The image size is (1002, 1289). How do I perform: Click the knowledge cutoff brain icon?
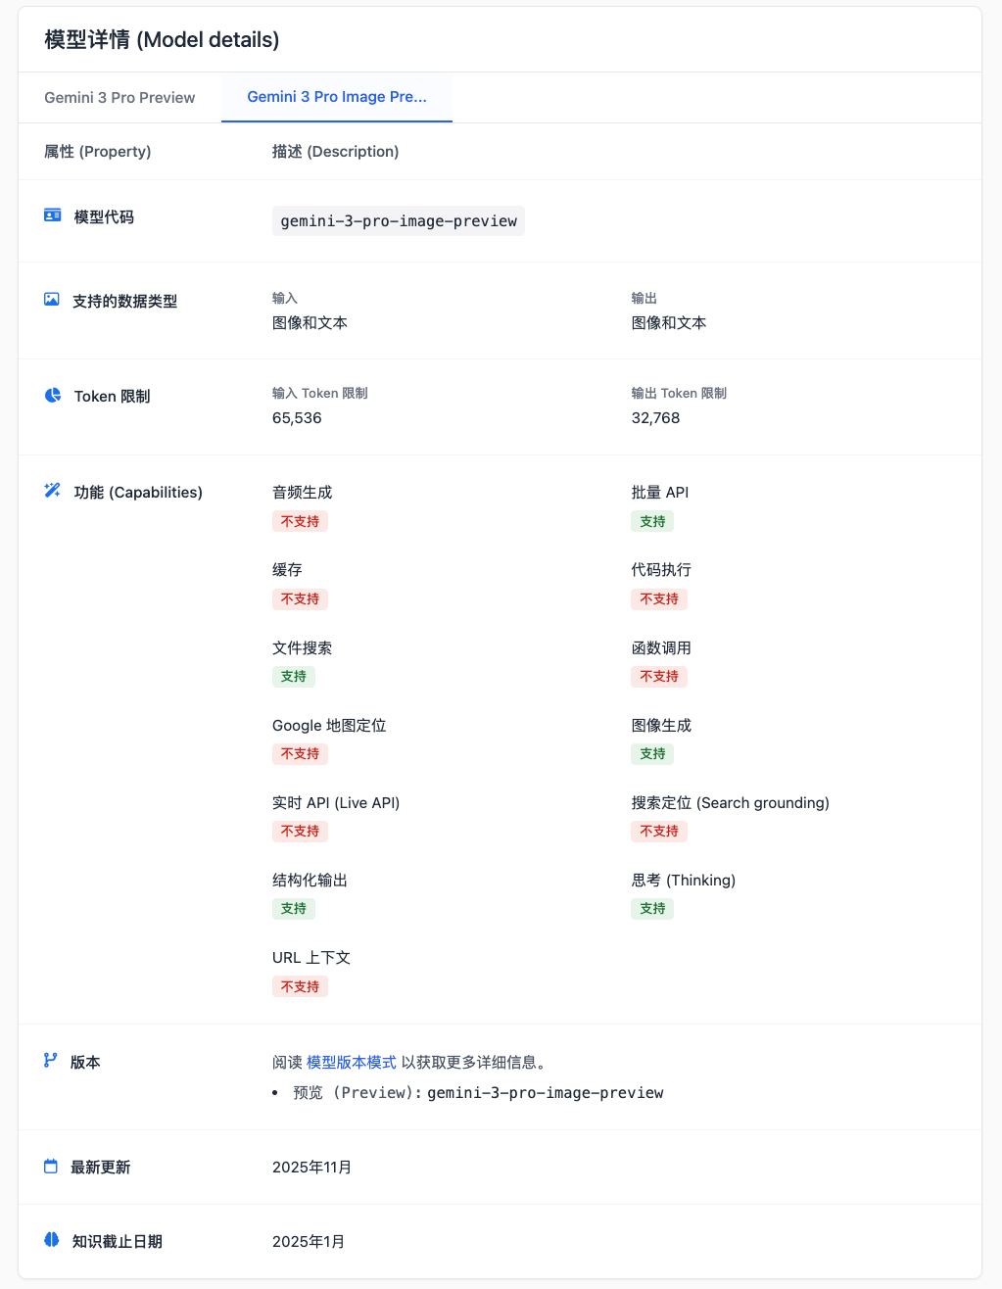[52, 1240]
